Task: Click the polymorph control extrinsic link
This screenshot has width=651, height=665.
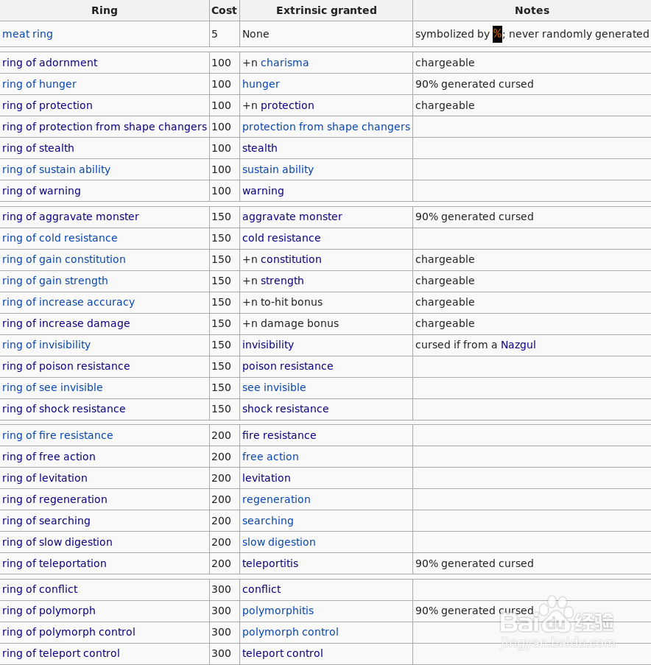Action: click(x=290, y=632)
